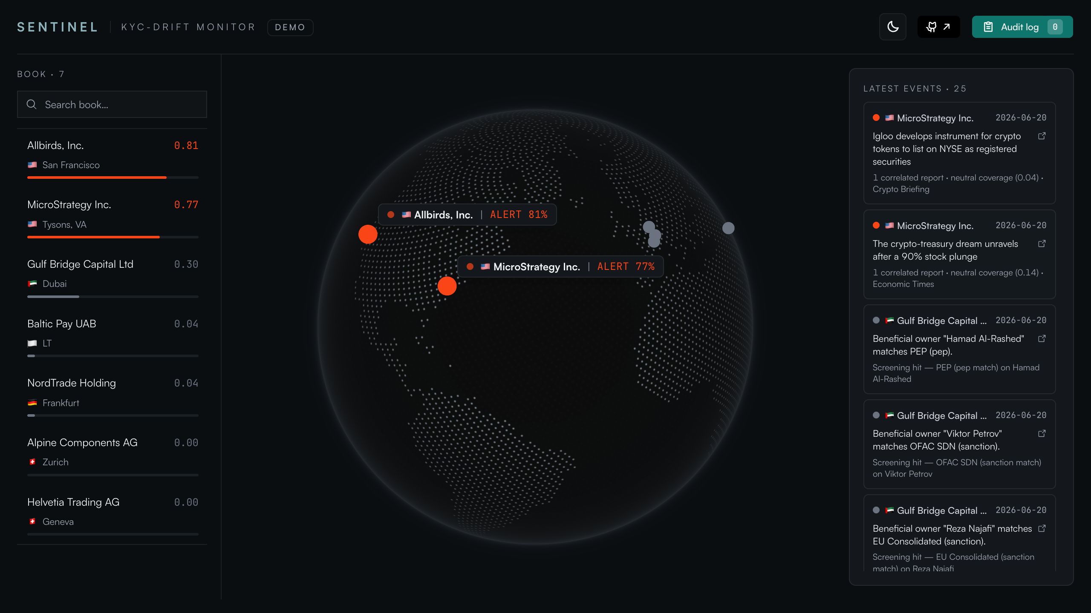
Task: Click the flag icon beside LT
Action: click(x=32, y=343)
